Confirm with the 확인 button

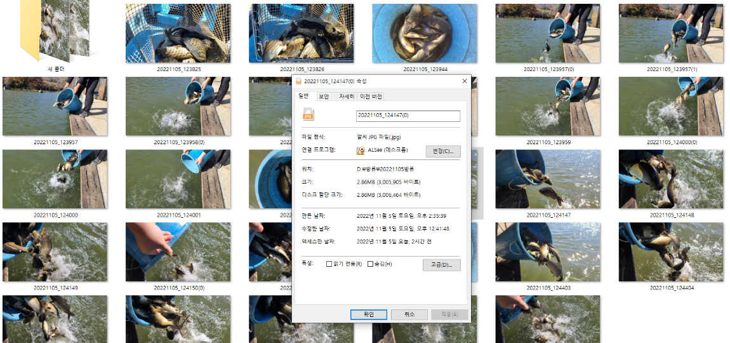click(x=369, y=314)
